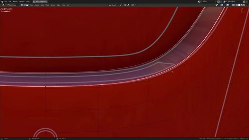Open the viewport Select menu

click(x=37, y=5)
